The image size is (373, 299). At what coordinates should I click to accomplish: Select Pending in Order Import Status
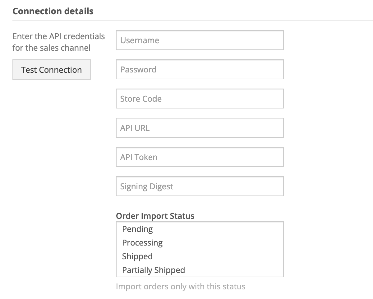coord(137,229)
